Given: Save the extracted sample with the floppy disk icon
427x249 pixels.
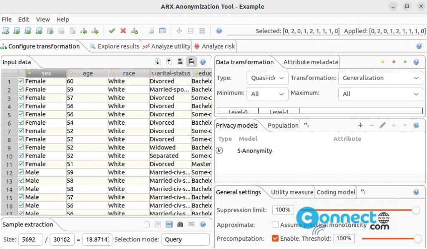Looking at the screenshot, I should coord(169,224).
